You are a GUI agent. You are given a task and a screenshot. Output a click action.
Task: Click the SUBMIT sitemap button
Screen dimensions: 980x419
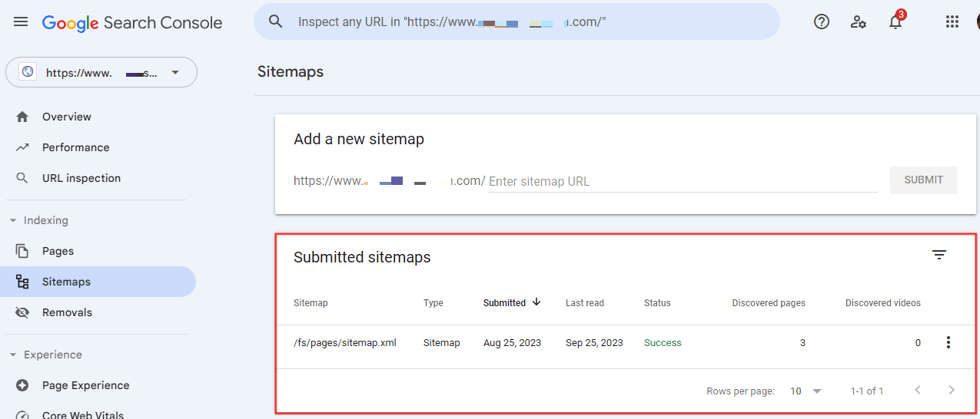point(924,180)
